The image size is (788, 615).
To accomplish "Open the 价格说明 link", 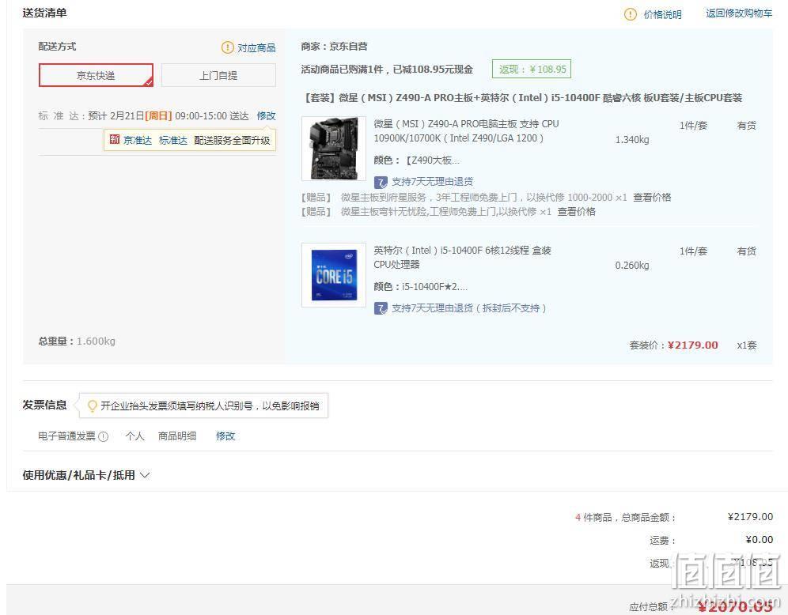I will pos(662,14).
